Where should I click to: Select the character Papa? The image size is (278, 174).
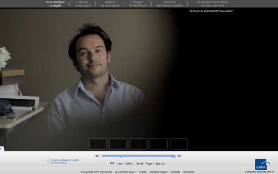[x=149, y=163]
